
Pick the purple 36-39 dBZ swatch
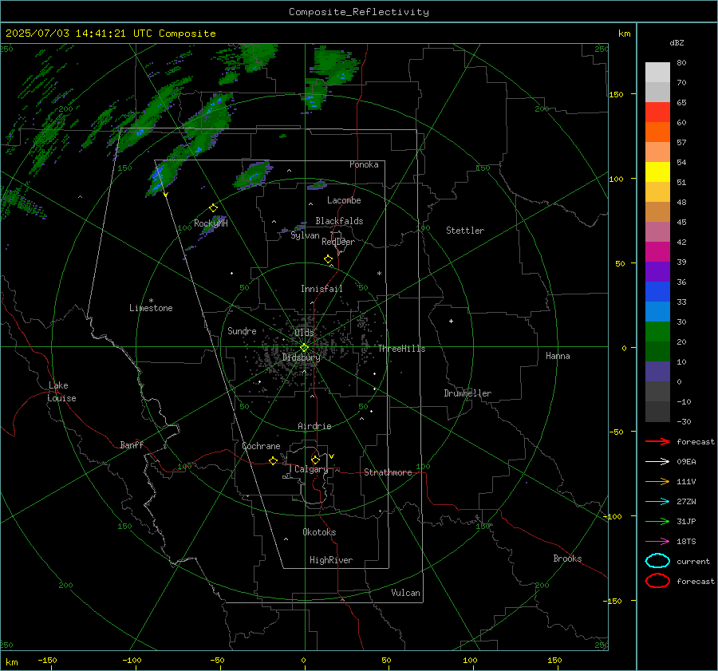pos(657,272)
